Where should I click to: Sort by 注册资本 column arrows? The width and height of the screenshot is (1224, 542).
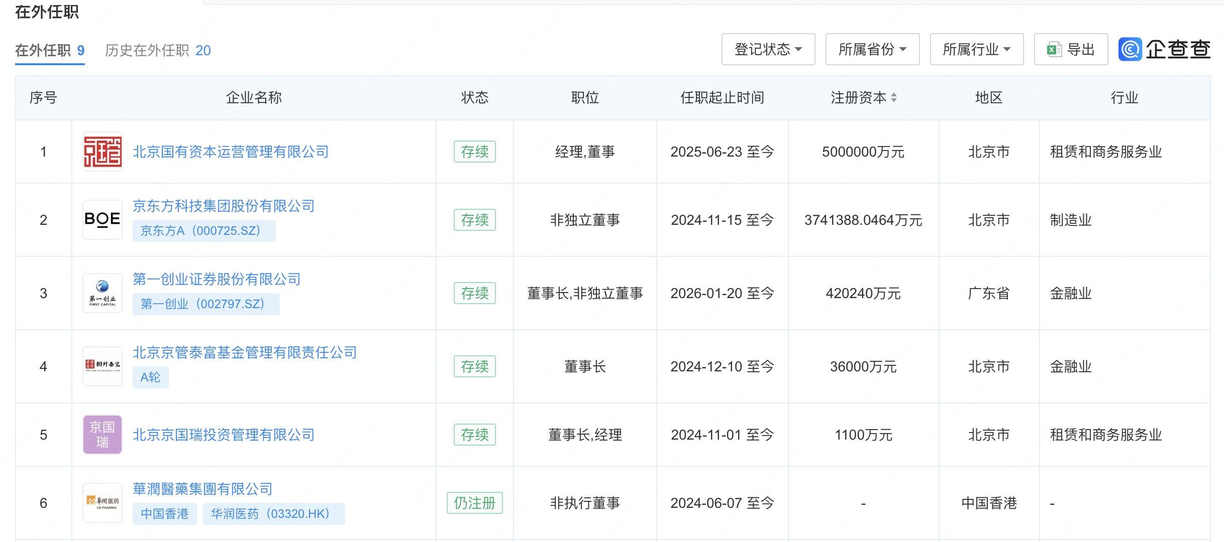pos(894,97)
